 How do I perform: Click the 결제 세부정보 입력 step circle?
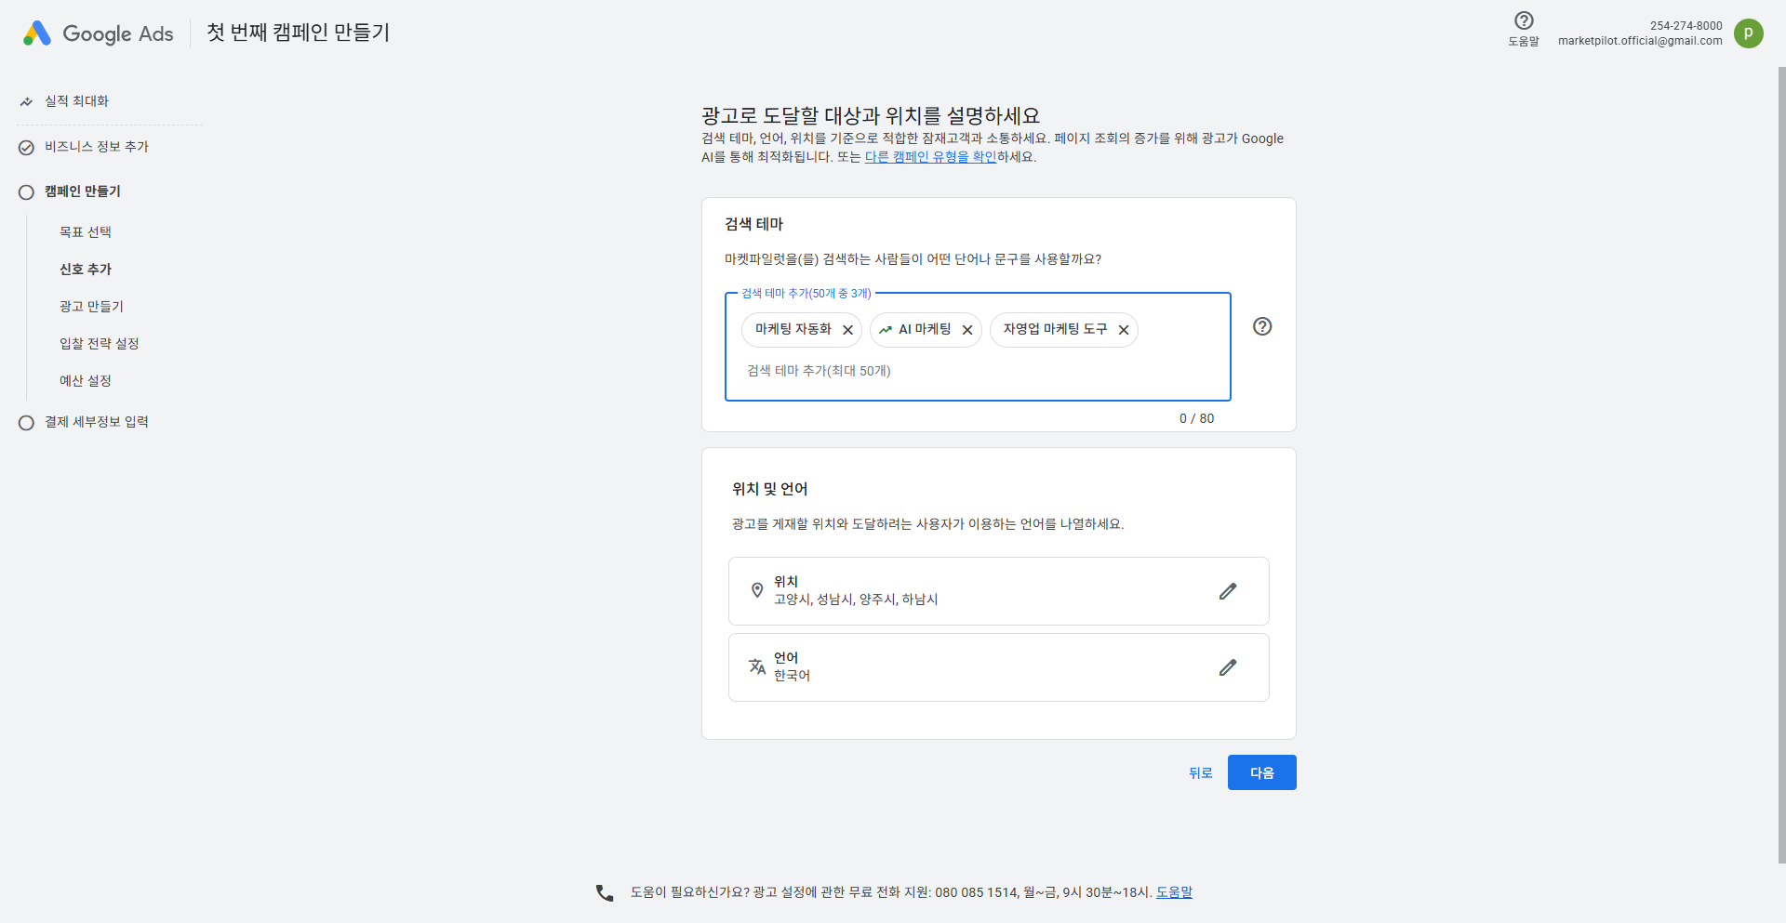click(26, 423)
